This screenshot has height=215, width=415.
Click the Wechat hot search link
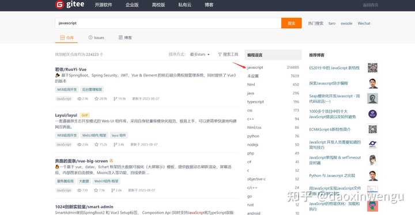[364, 24]
